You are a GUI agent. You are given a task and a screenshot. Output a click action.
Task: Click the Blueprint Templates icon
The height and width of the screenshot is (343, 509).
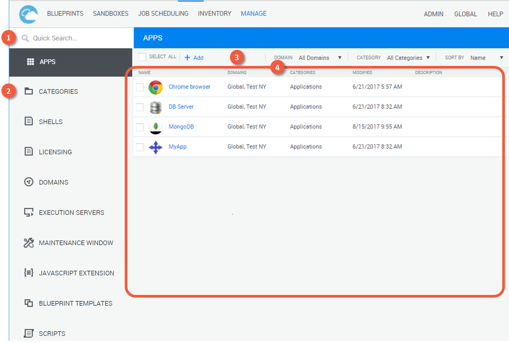[29, 303]
